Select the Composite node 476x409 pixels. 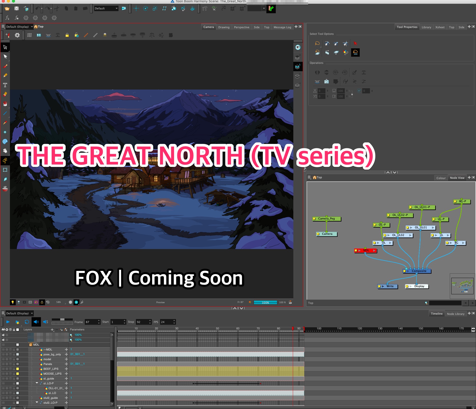point(417,271)
